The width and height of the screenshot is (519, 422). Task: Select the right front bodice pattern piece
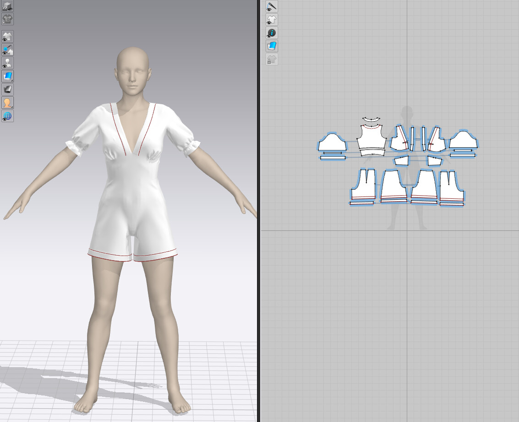437,141
